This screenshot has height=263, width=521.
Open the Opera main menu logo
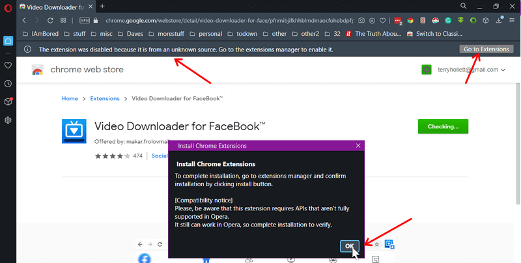click(8, 8)
